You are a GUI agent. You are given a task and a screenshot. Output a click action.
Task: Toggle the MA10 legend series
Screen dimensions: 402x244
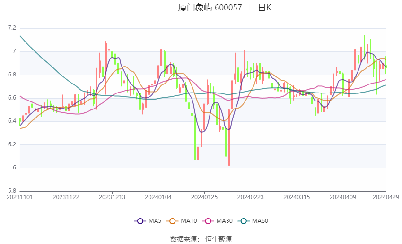(182, 221)
